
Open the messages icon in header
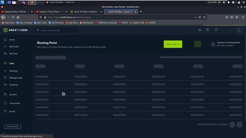coord(208,30)
